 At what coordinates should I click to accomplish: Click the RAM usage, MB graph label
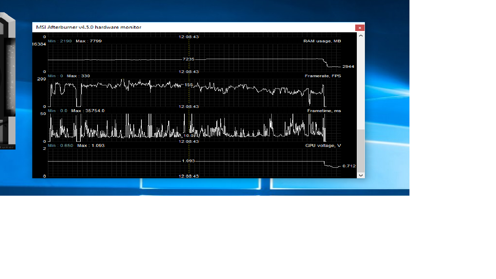322,41
